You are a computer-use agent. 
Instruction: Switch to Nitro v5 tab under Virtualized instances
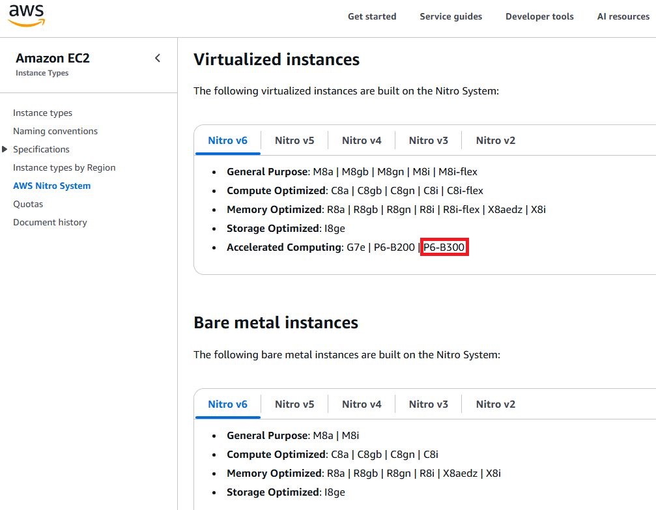click(294, 140)
